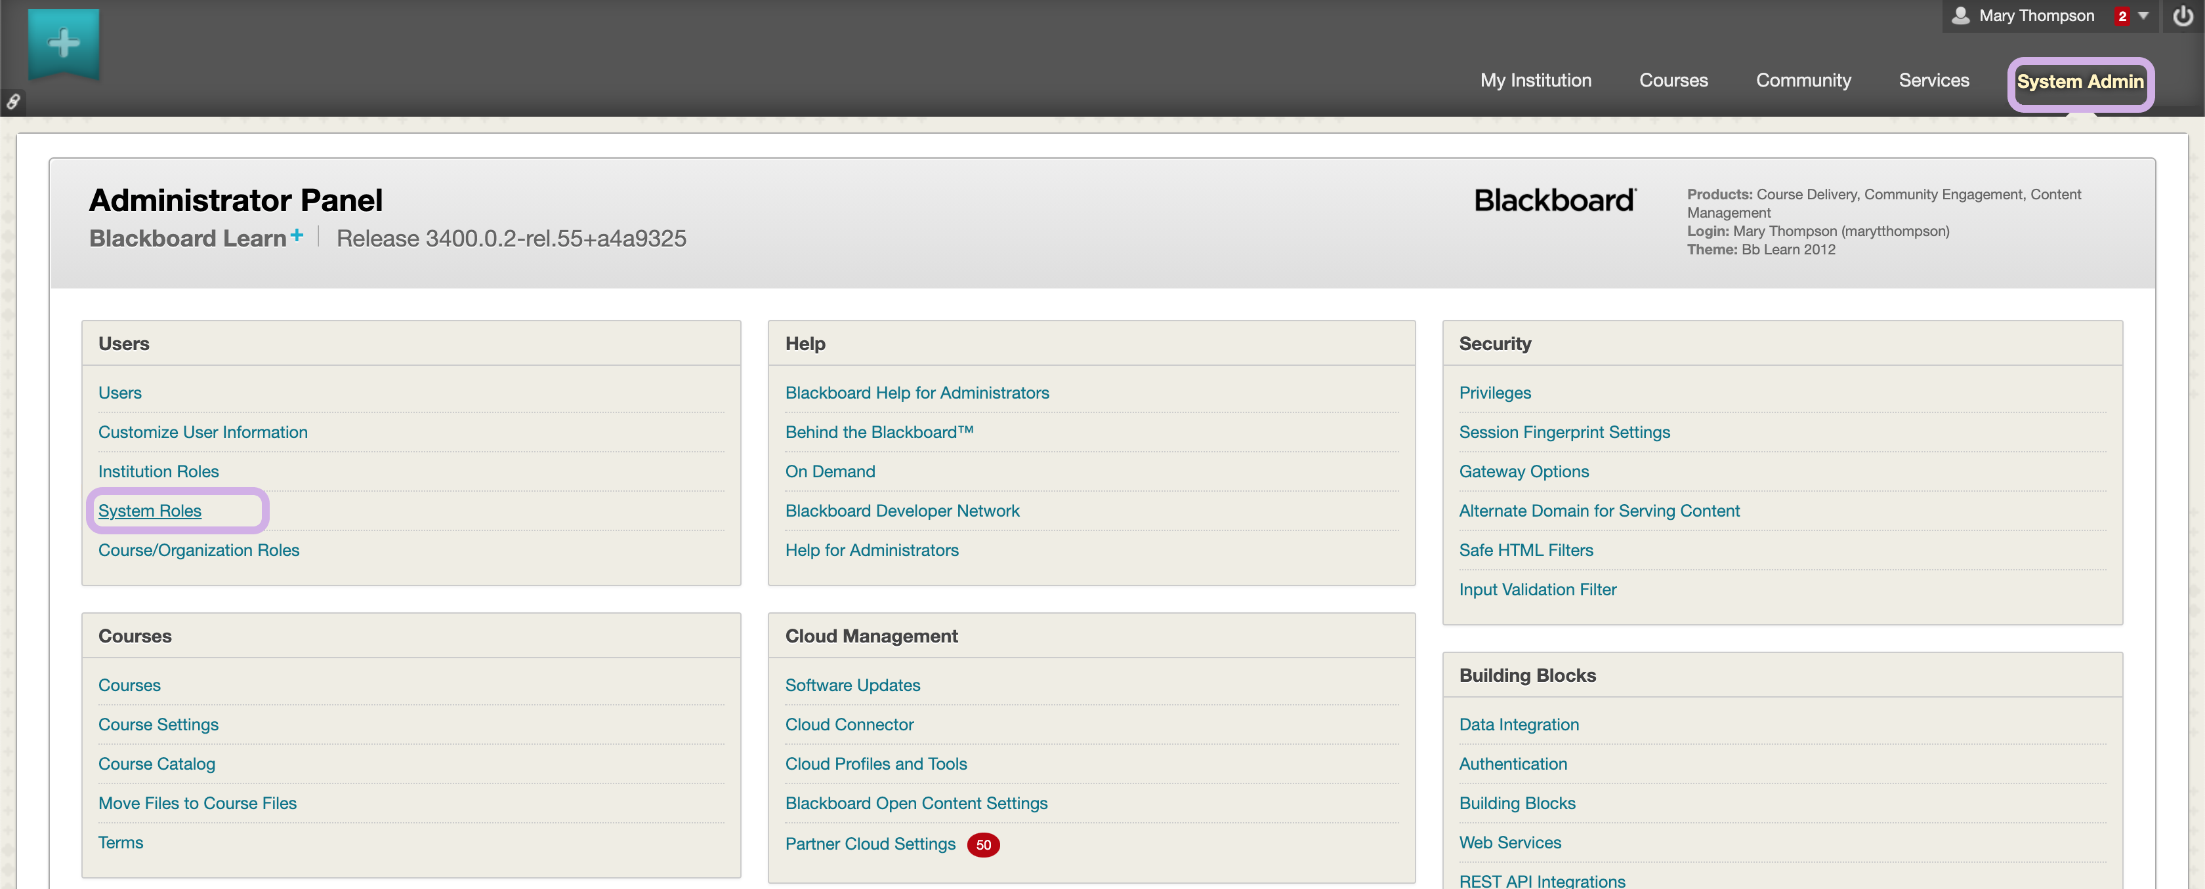This screenshot has width=2205, height=889.
Task: Click the link chain icon at left edge
Action: tap(13, 102)
